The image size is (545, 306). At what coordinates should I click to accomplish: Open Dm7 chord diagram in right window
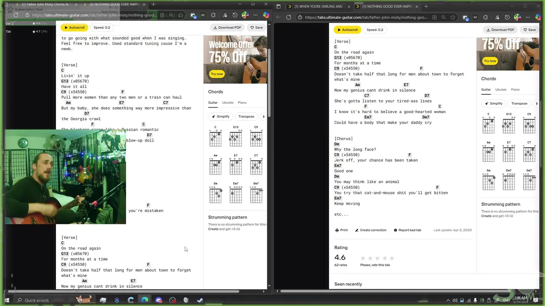529,180
